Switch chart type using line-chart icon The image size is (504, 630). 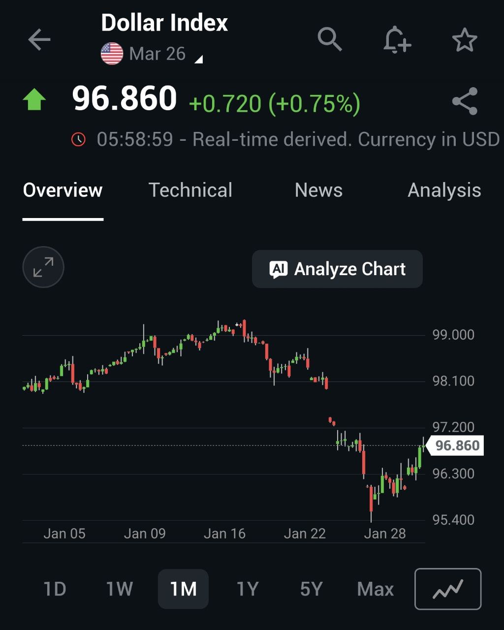[447, 589]
